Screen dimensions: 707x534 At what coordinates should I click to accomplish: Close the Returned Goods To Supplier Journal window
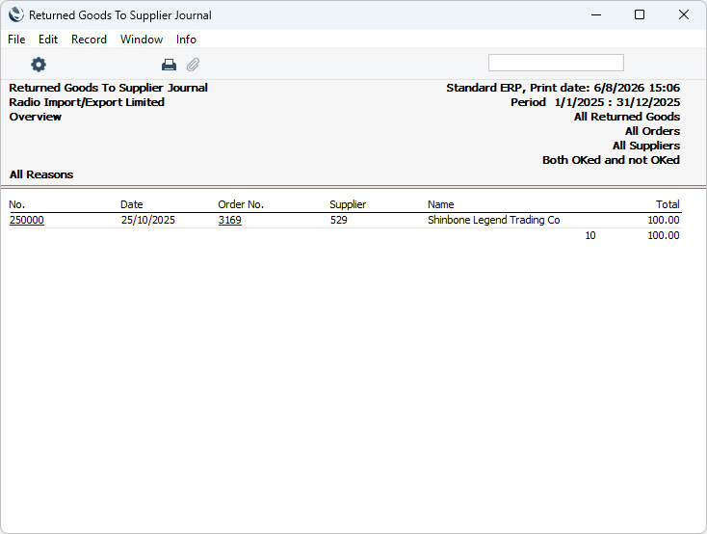[x=684, y=14]
